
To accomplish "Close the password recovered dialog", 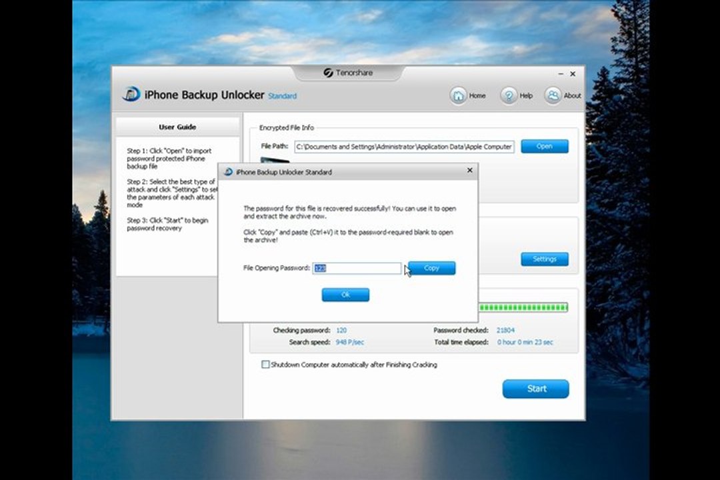I will tap(470, 171).
